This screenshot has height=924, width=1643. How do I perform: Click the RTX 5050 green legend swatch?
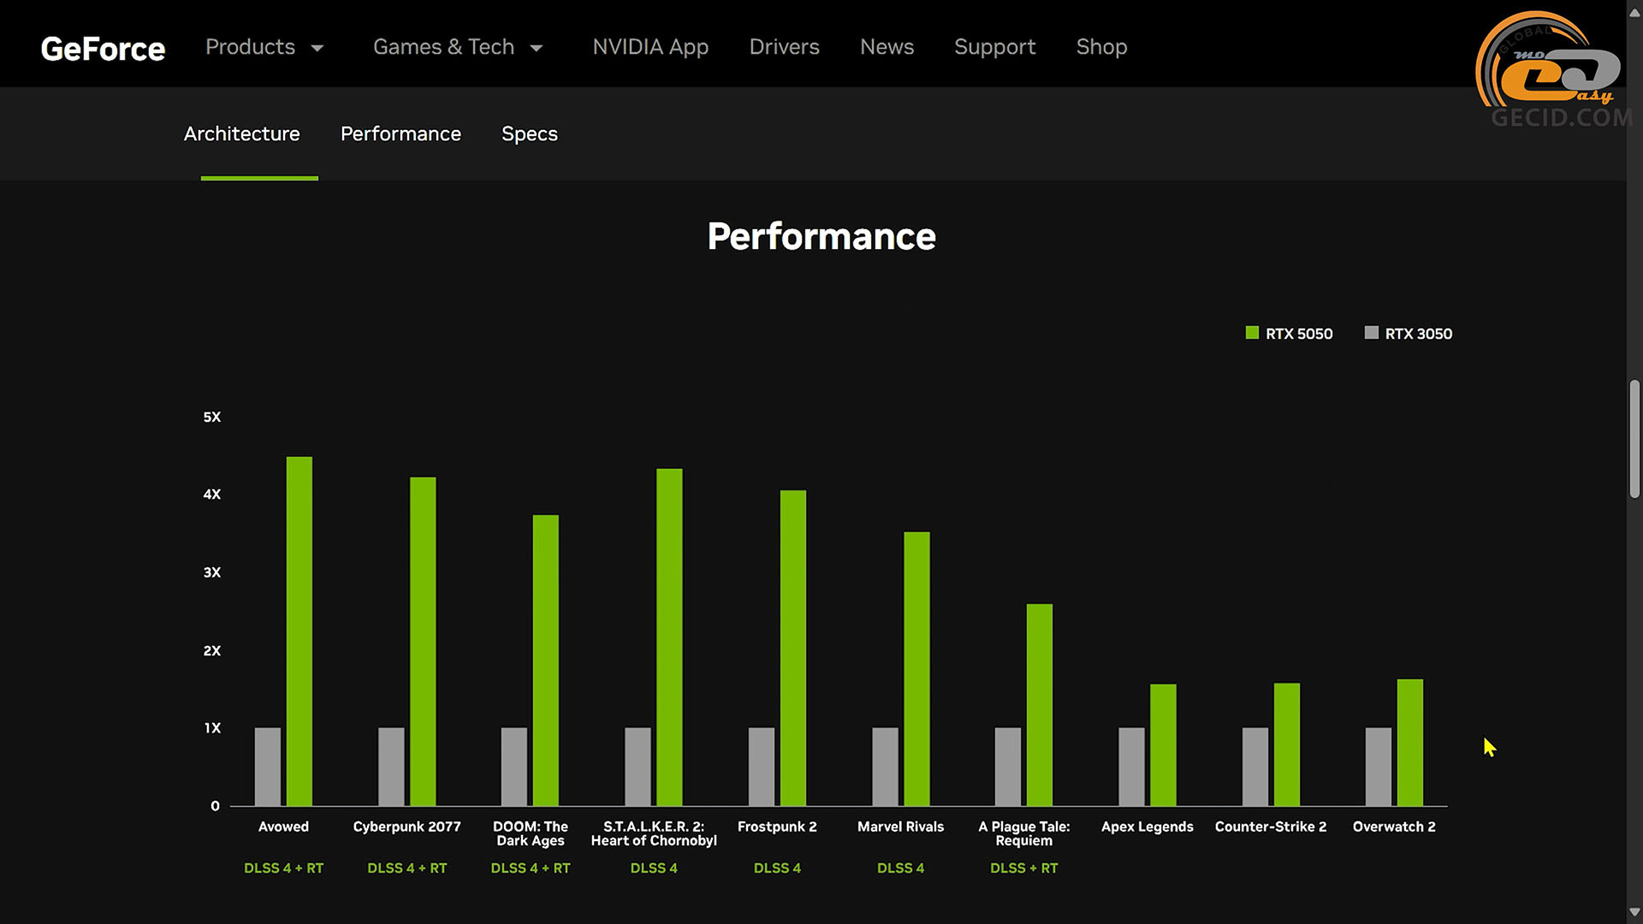[1252, 333]
